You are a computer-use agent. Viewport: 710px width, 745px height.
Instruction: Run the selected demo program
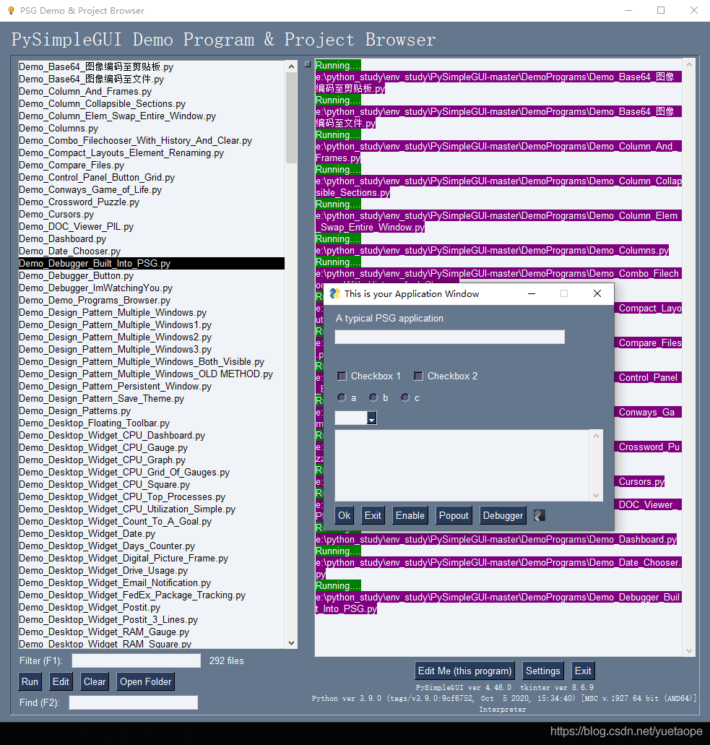click(30, 682)
